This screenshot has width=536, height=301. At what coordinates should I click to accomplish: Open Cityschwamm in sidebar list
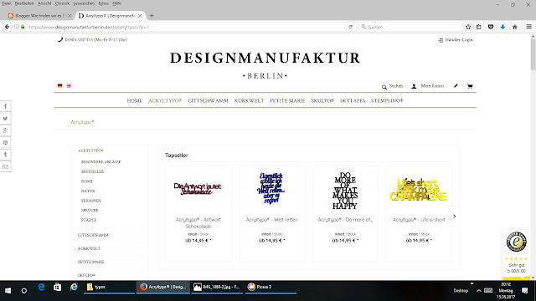coord(93,235)
